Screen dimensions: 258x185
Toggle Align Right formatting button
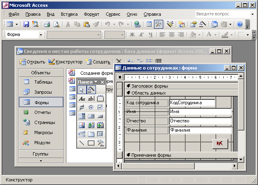tap(181, 35)
